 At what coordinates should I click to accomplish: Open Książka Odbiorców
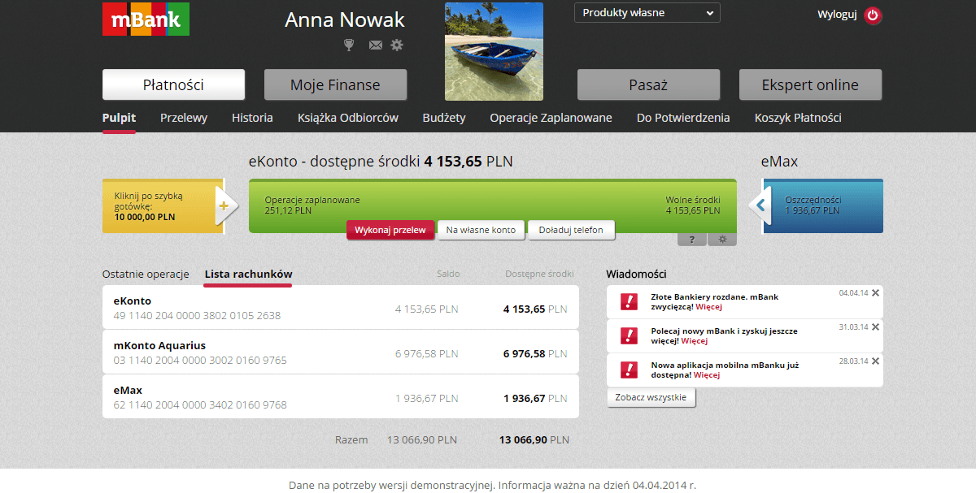(x=348, y=118)
